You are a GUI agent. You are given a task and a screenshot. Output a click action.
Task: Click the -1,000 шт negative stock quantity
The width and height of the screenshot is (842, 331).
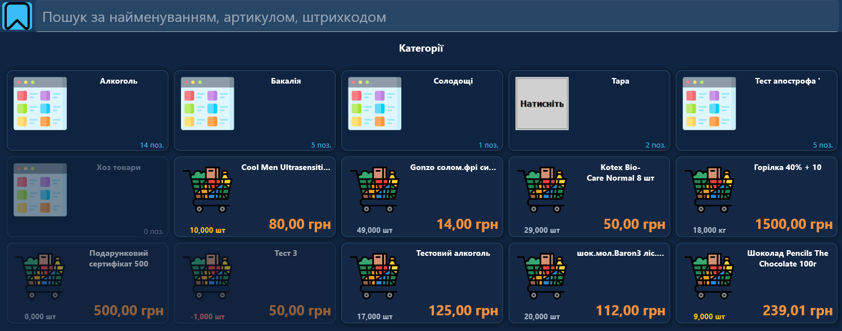[207, 316]
